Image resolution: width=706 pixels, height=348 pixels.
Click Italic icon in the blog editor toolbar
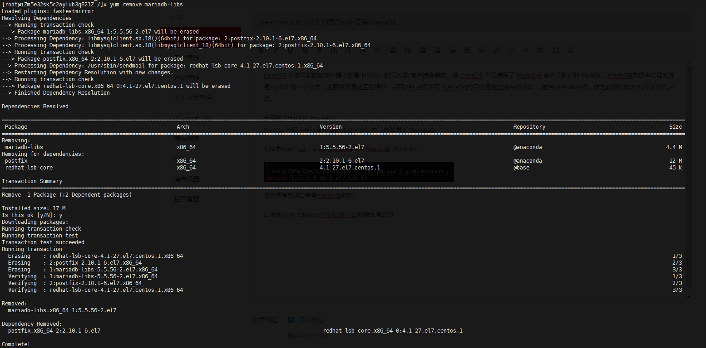point(275,50)
